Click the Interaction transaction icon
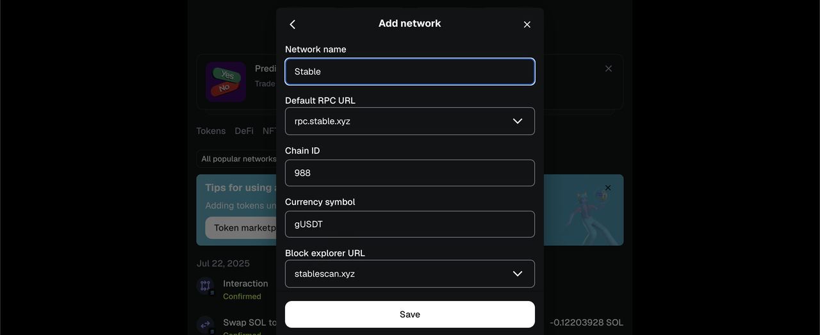This screenshot has height=335, width=820. pyautogui.click(x=205, y=286)
